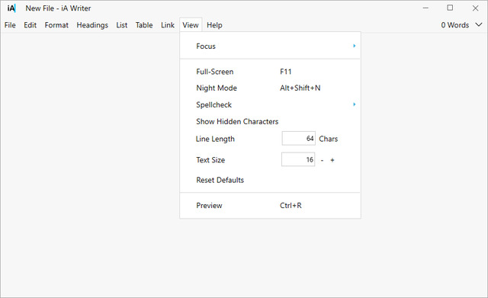Expand the Spellcheck submenu arrow
488x298 pixels.
[x=354, y=104]
